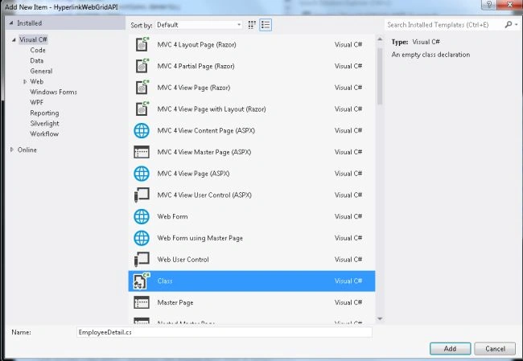Click 'MVC 4 Layout Page (Razor)' text
Image resolution: width=523 pixels, height=361 pixels.
click(196, 45)
